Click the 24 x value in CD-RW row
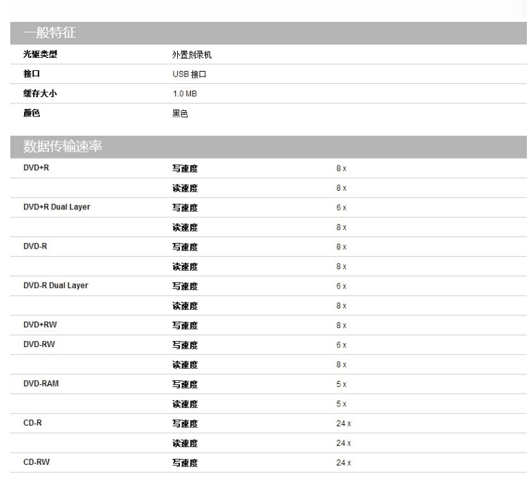This screenshot has width=531, height=498. pyautogui.click(x=343, y=462)
